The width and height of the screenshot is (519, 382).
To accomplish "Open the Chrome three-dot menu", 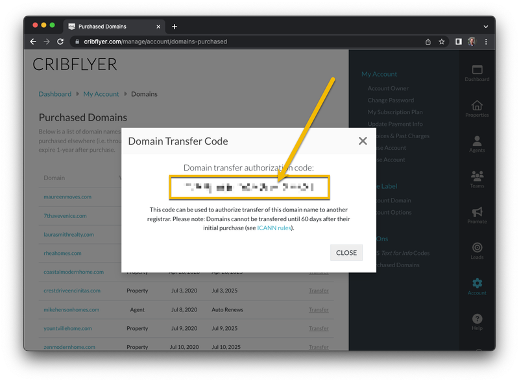I will (486, 42).
